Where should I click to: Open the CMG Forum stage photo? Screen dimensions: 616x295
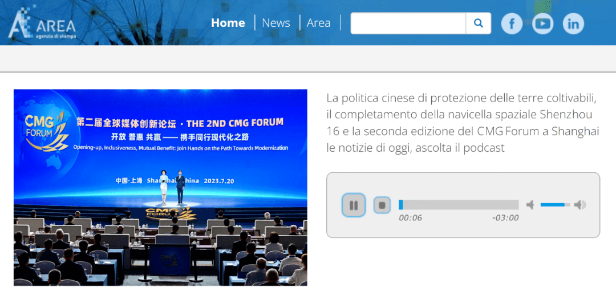(160, 187)
